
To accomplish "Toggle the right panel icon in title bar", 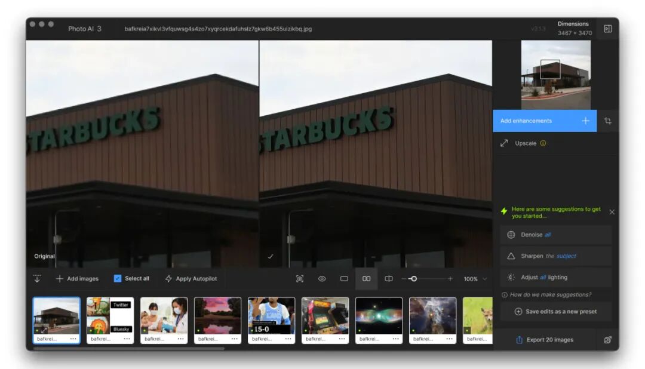I will coord(607,29).
